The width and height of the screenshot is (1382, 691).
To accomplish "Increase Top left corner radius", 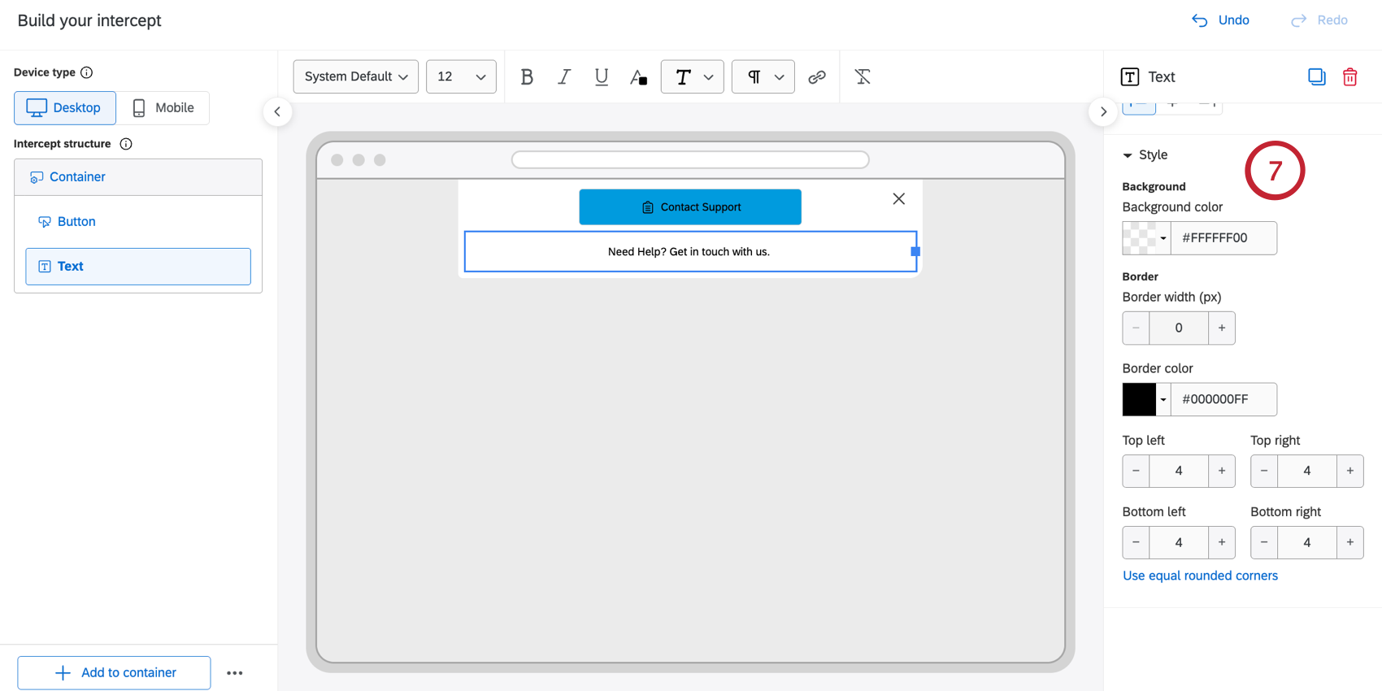I will point(1222,471).
